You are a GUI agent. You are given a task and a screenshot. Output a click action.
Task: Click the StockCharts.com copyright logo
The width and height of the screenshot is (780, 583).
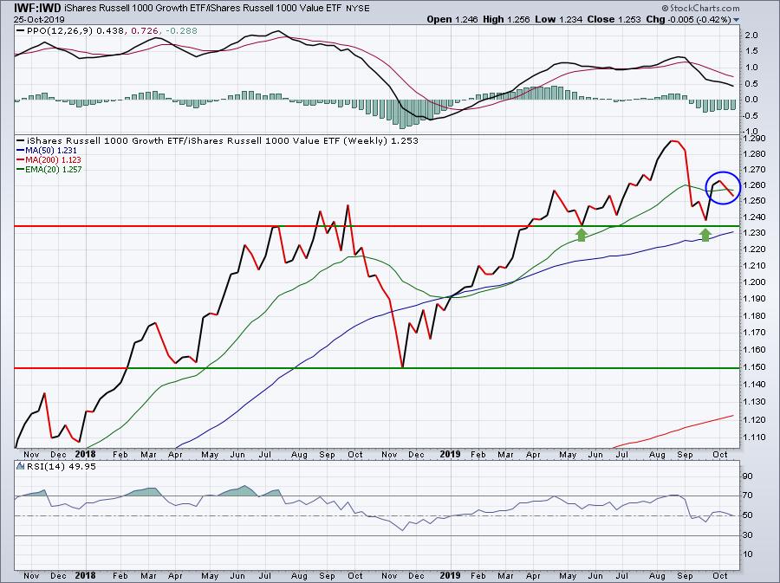click(700, 8)
